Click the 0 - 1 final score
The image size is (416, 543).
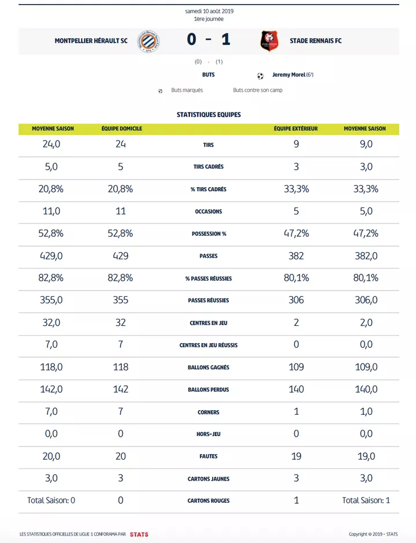coord(209,40)
